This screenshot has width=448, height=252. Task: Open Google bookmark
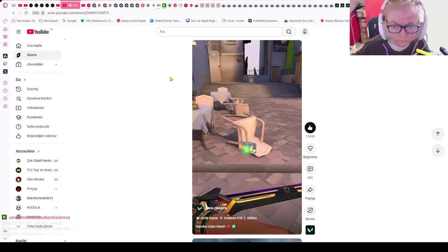pos(69,21)
